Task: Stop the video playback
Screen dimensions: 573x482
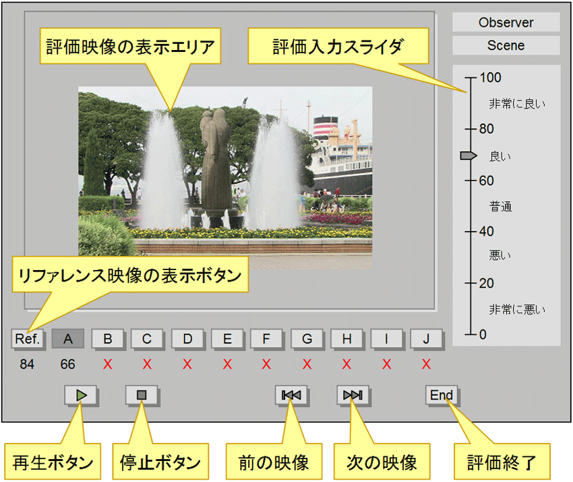Action: click(x=144, y=396)
